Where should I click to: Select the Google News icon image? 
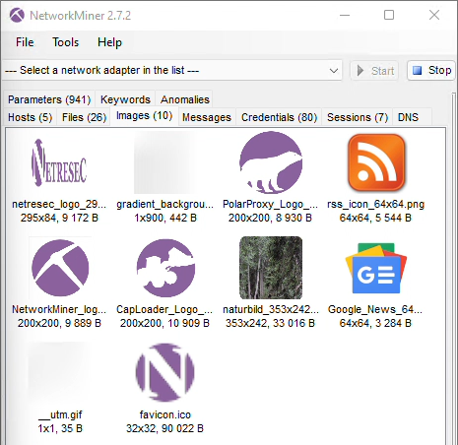(376, 268)
